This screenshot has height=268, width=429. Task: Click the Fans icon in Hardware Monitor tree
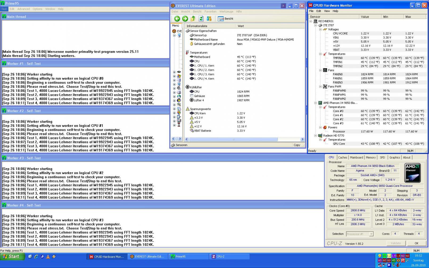coord(325,70)
